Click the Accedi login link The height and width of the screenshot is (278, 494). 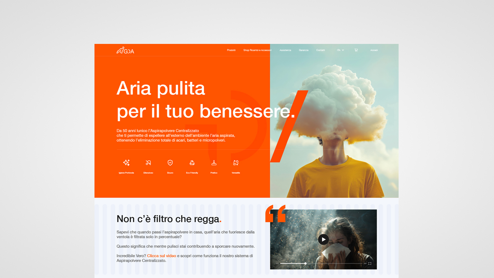pyautogui.click(x=374, y=50)
